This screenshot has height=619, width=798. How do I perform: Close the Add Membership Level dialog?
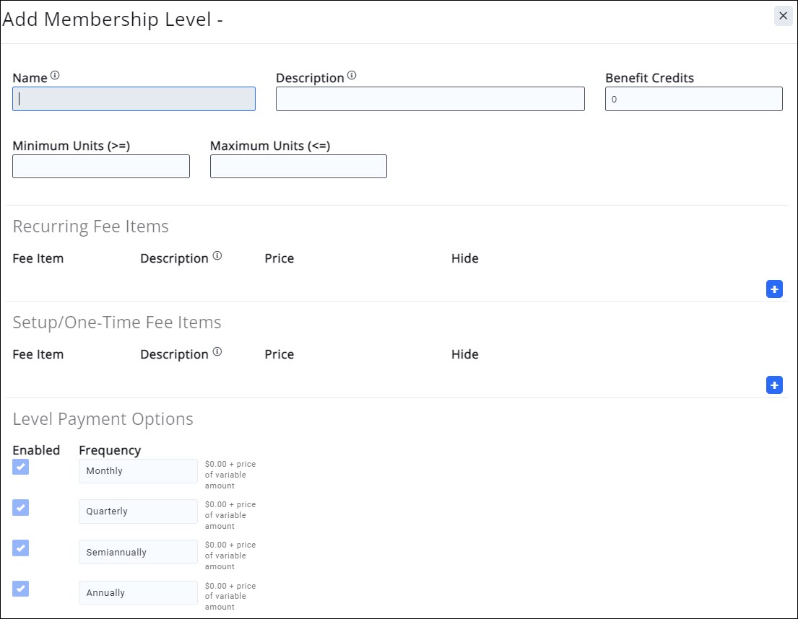pyautogui.click(x=783, y=16)
